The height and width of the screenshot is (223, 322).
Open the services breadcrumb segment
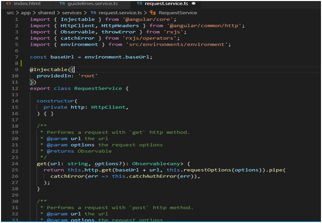72,13
